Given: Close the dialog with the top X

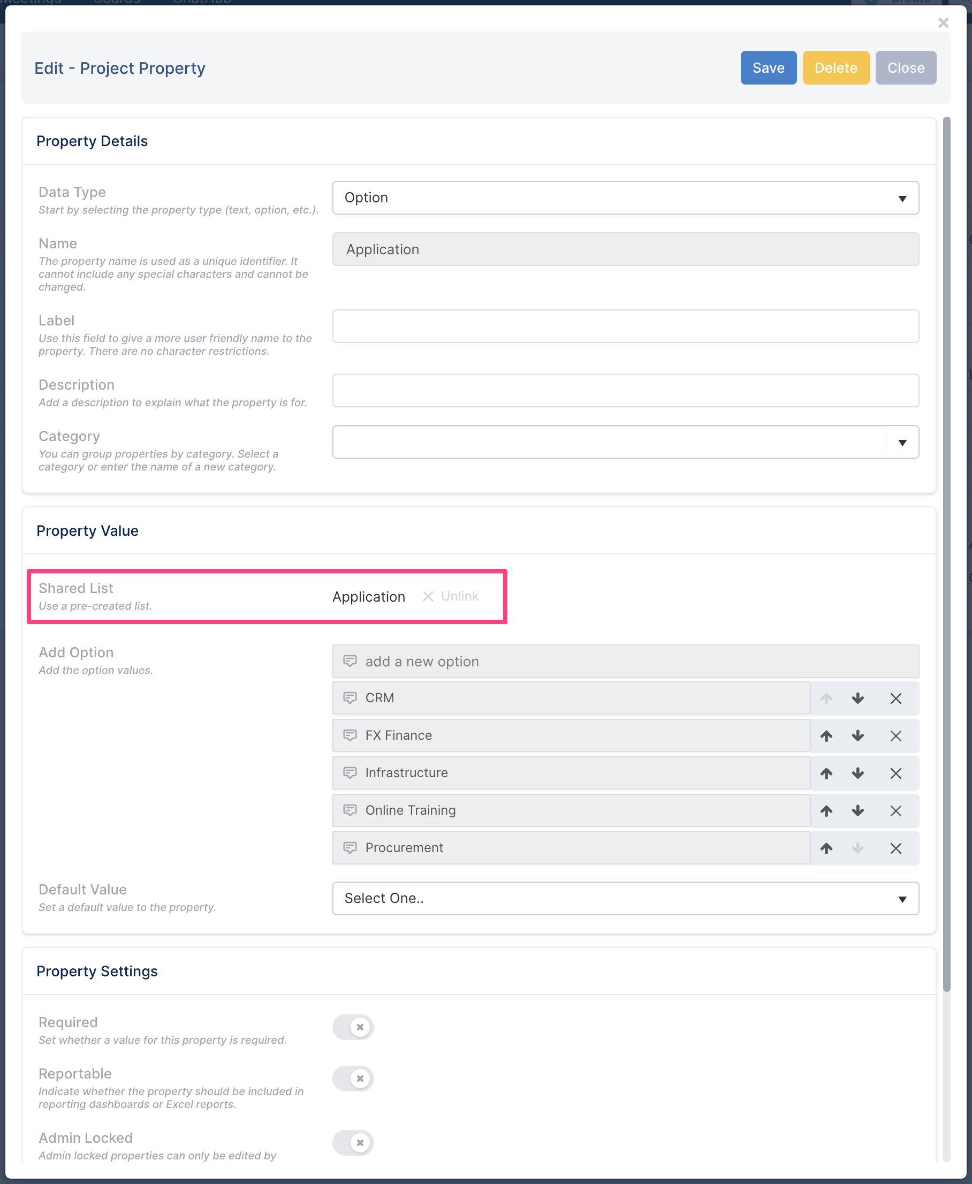Looking at the screenshot, I should [x=943, y=22].
